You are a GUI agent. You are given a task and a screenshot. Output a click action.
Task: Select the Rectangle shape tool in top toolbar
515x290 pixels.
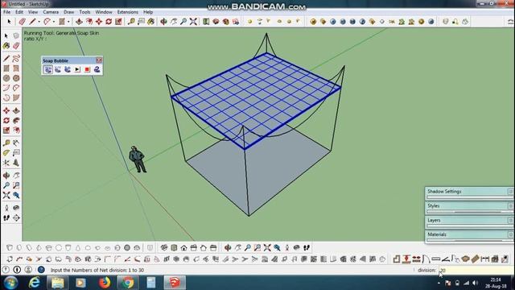[62, 22]
